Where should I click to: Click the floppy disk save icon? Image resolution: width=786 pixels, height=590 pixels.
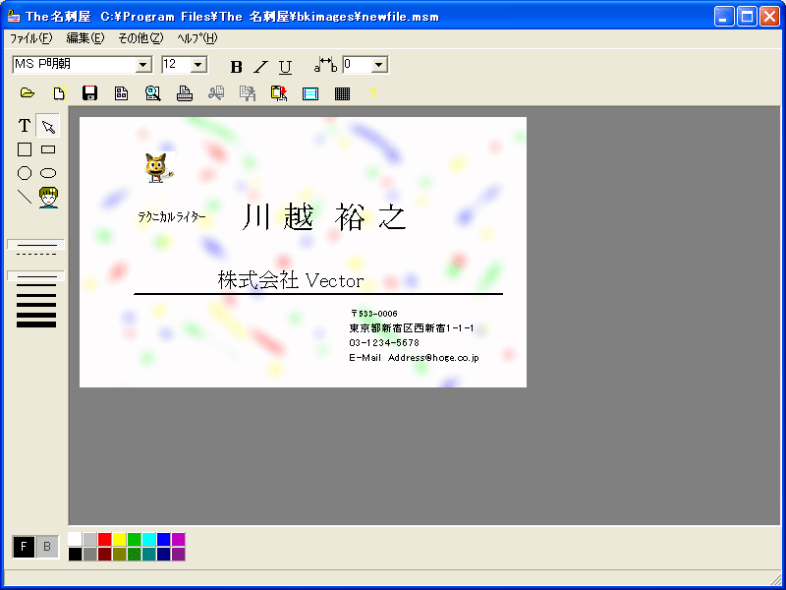(x=89, y=92)
